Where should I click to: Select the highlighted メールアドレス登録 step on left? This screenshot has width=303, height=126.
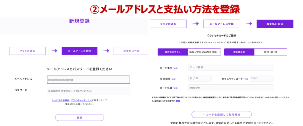click(79, 51)
